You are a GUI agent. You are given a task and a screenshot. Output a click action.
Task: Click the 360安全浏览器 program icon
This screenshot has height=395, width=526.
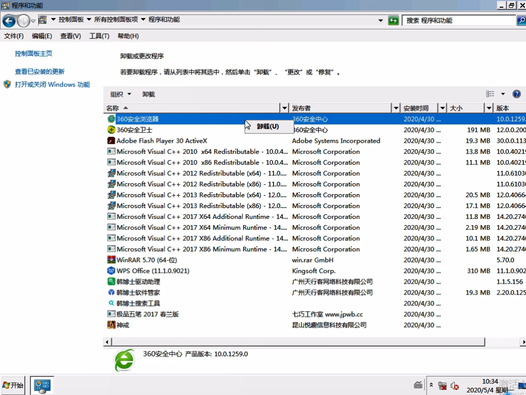111,118
